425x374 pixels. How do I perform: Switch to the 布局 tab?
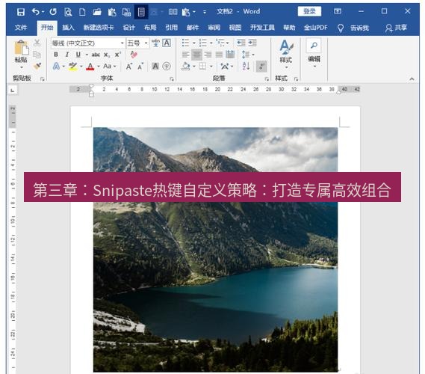(150, 28)
